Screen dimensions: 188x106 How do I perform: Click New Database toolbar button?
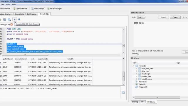[x=5, y=9]
